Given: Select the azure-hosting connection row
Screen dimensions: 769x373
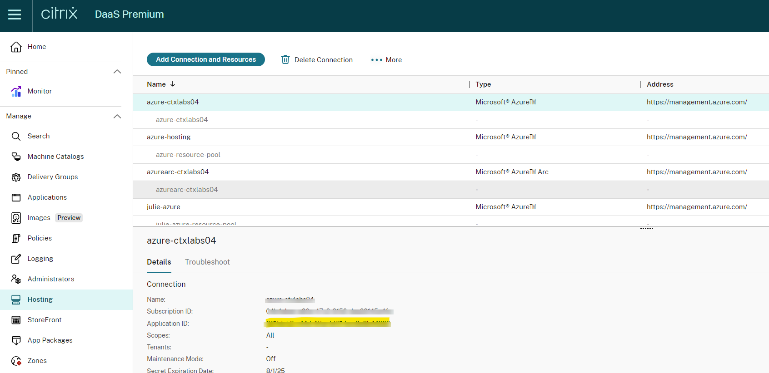Looking at the screenshot, I should 169,137.
